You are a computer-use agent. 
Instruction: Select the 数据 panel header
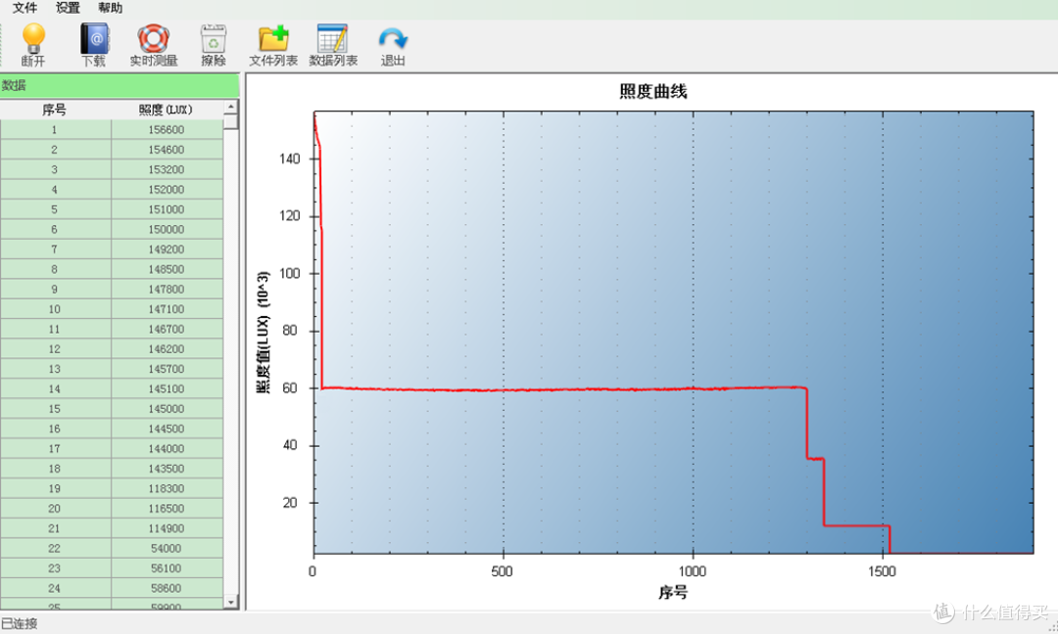click(x=120, y=85)
